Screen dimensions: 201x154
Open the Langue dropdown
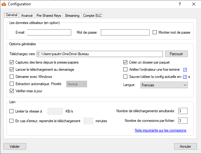164,85
